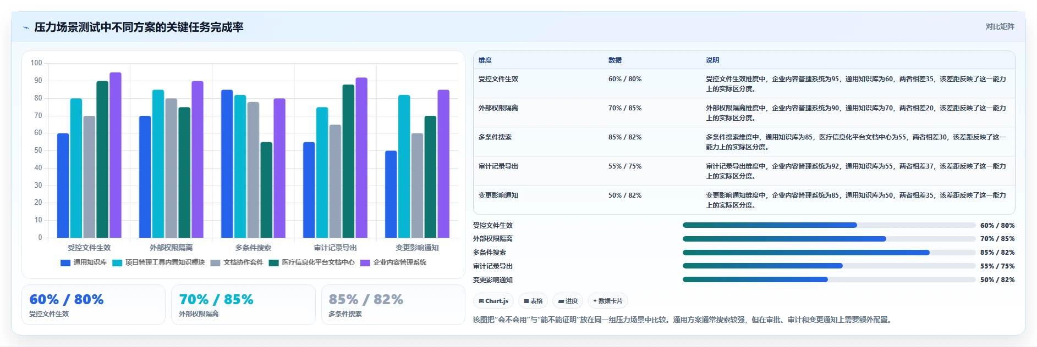This screenshot has height=347, width=1037.
Task: Click the gray bar in 审计记录导出 group
Action: click(335, 181)
